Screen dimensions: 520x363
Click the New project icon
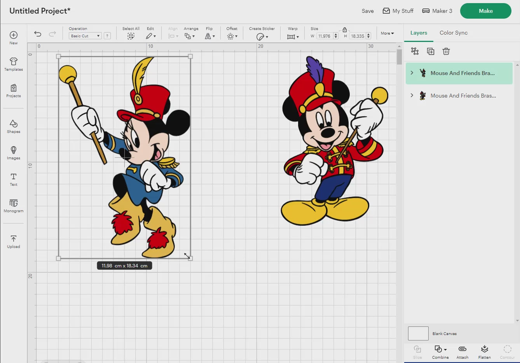tap(14, 35)
